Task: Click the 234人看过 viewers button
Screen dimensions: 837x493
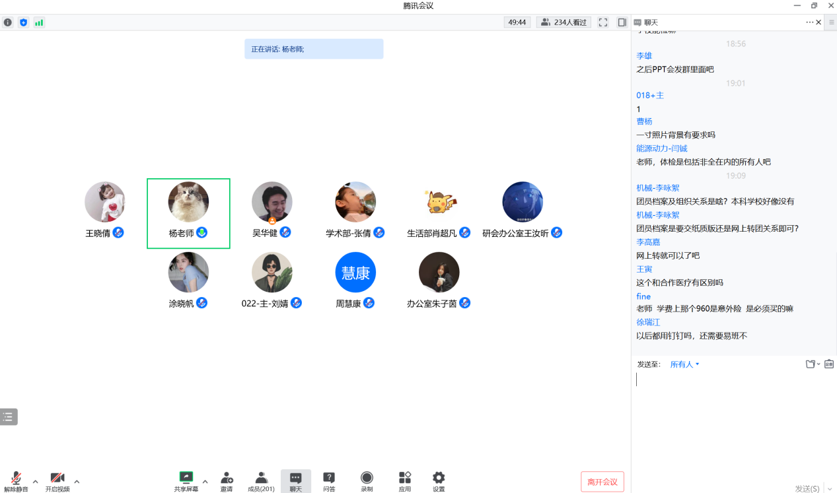Action: point(564,22)
